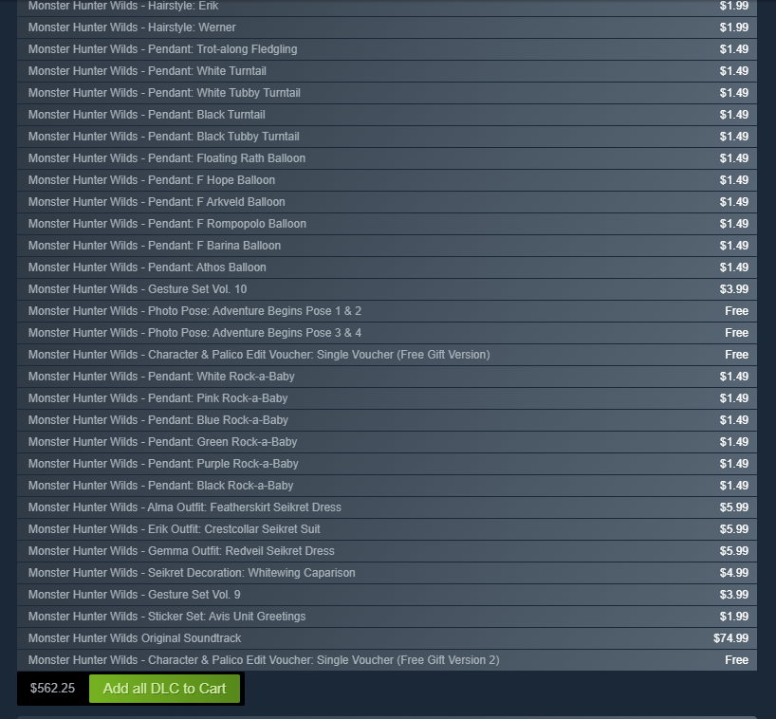Select Seikret Decoration: Whitewing Caparison row
Screen dimensions: 776x719
pyautogui.click(x=387, y=572)
